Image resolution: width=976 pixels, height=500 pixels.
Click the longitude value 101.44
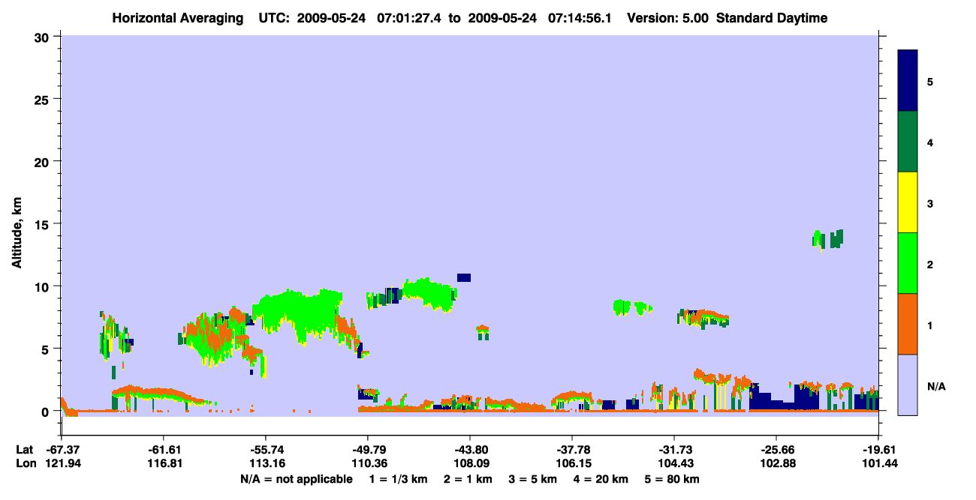(878, 463)
